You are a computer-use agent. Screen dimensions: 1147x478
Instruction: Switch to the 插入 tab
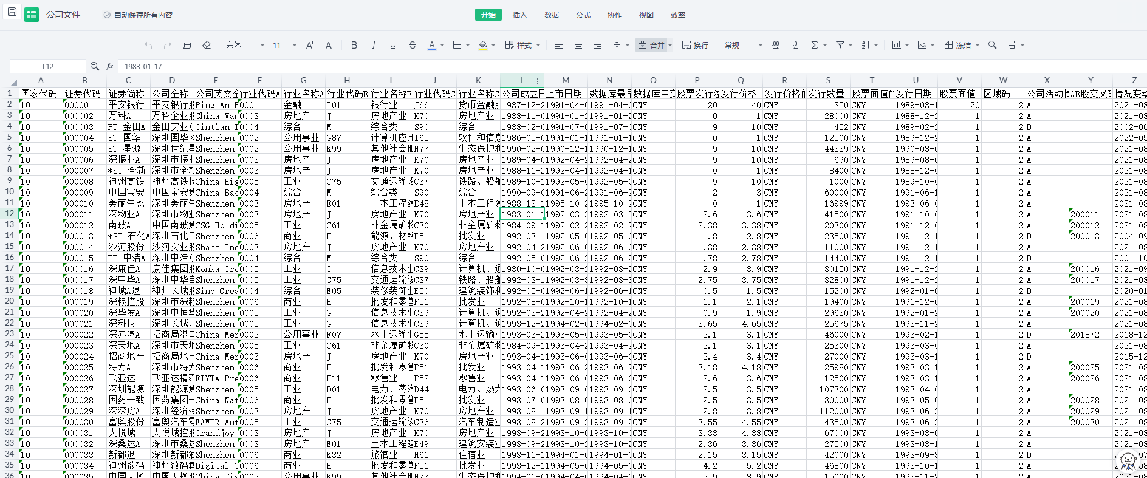click(x=519, y=15)
